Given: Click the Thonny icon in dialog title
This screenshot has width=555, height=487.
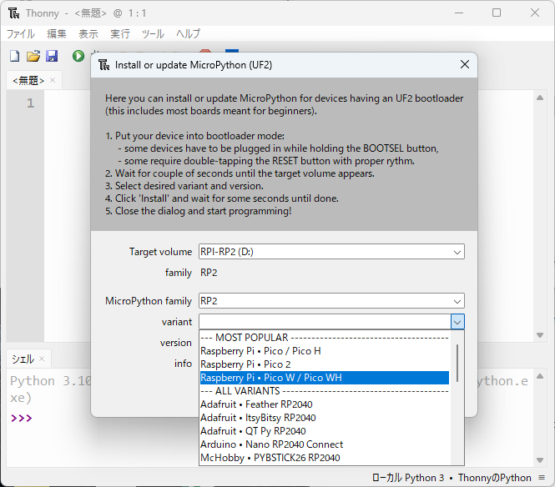Looking at the screenshot, I should coord(103,65).
